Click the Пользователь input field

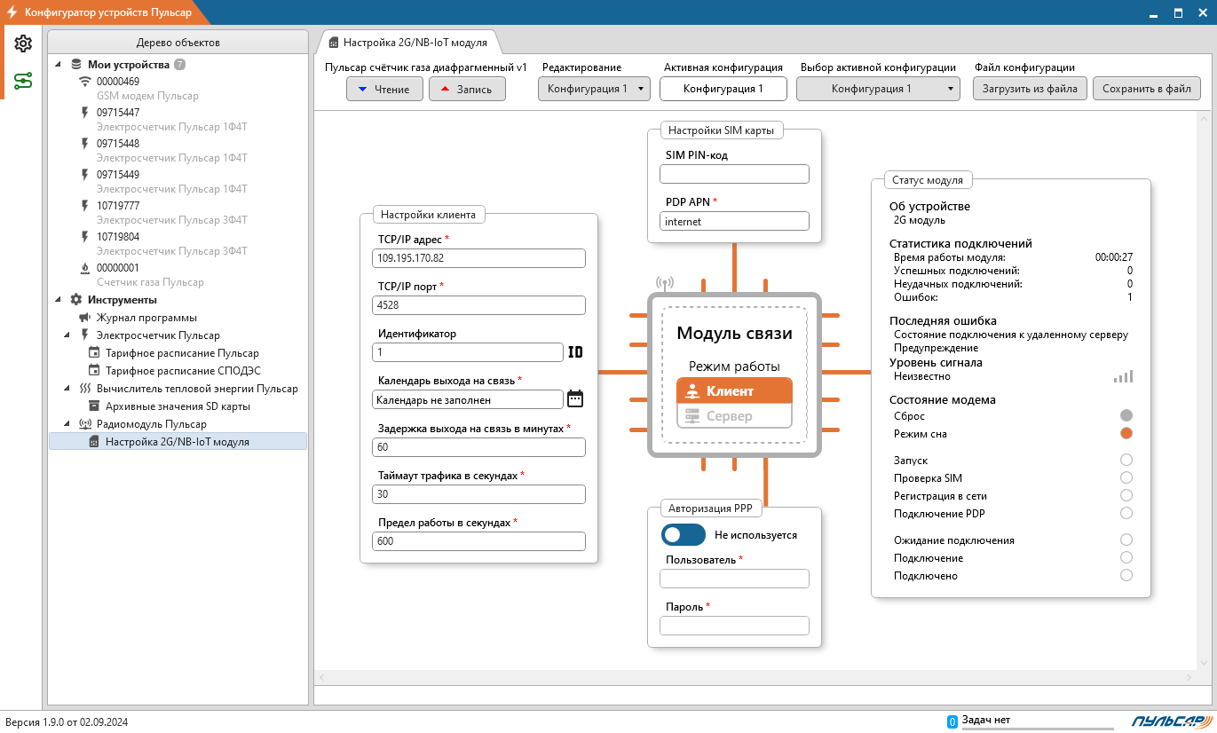(734, 579)
